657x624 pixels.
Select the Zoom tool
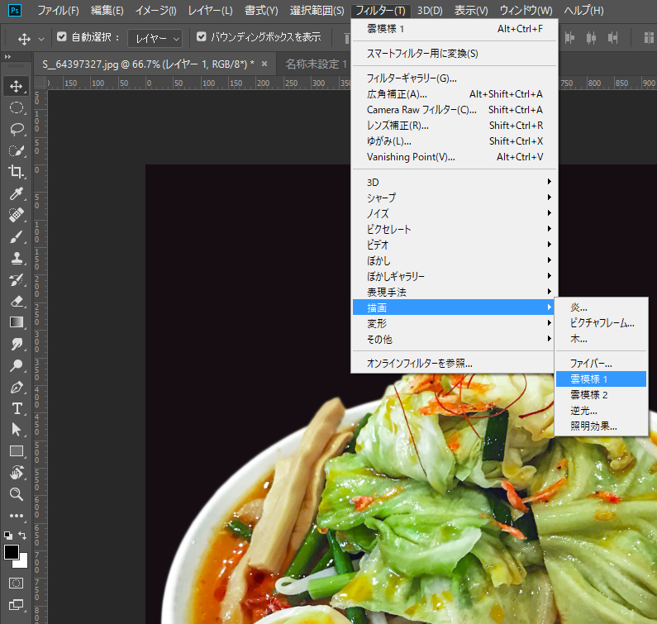tap(17, 494)
